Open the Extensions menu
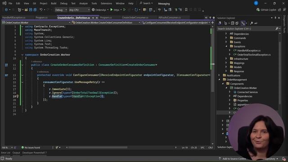Image resolution: width=288 pixels, height=162 pixels. click(106, 3)
